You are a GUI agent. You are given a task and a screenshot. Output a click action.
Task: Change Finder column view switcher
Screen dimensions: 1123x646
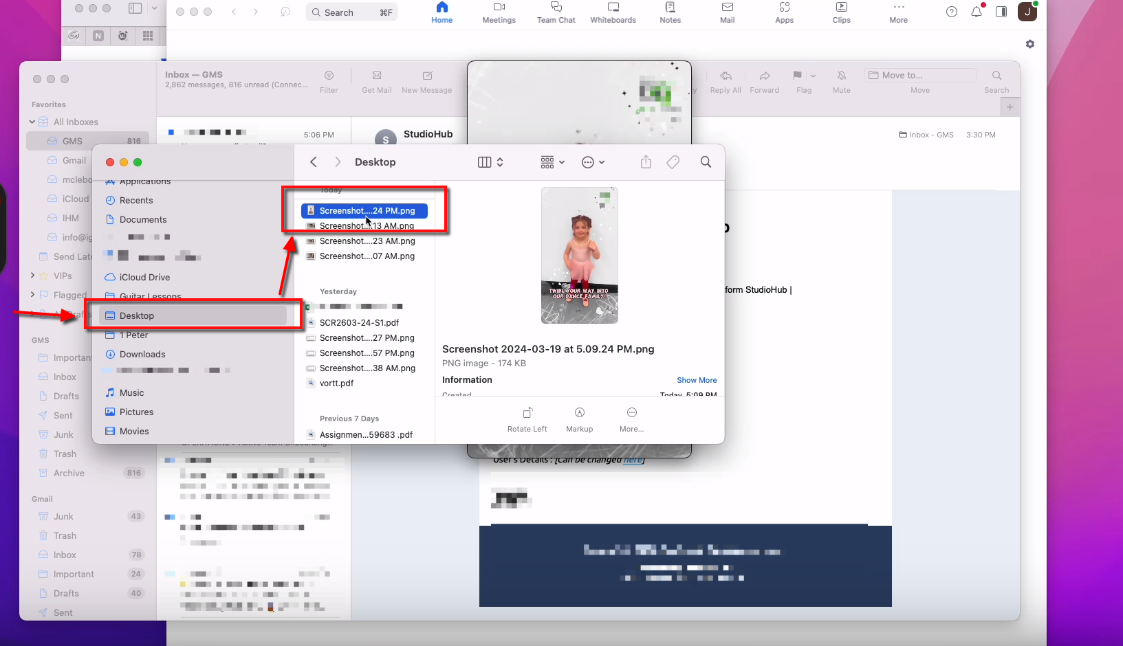tap(490, 162)
